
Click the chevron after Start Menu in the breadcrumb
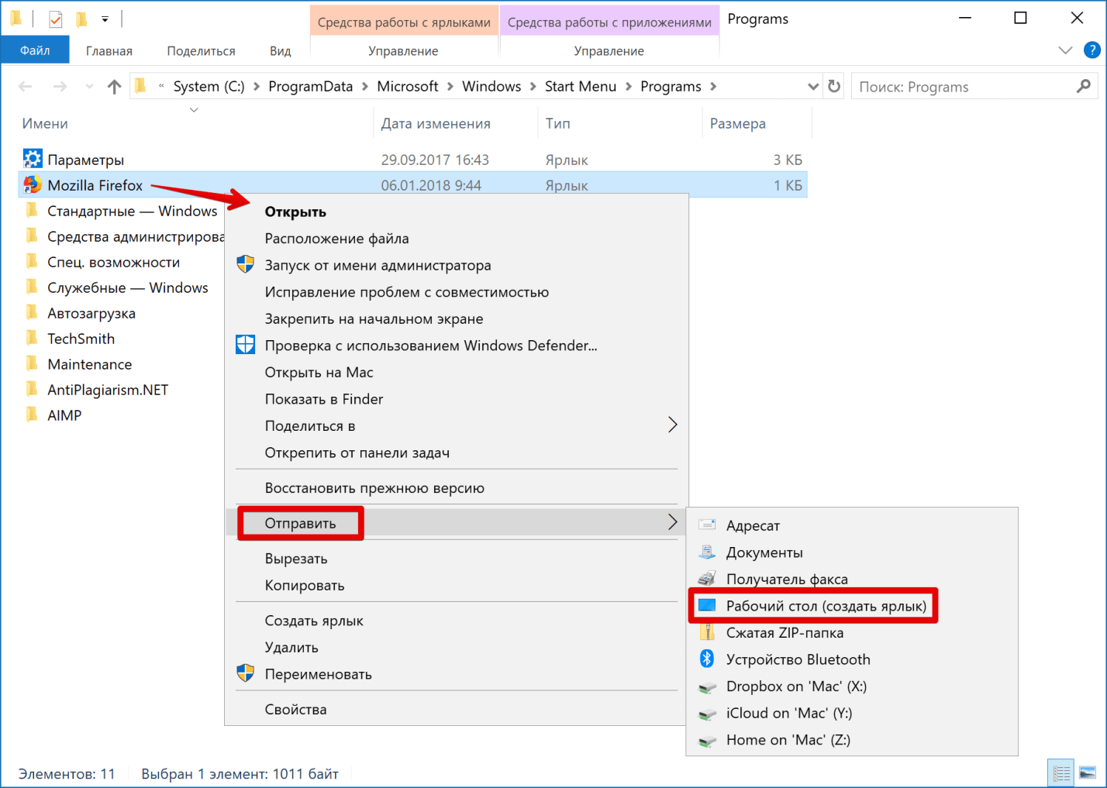pos(629,87)
